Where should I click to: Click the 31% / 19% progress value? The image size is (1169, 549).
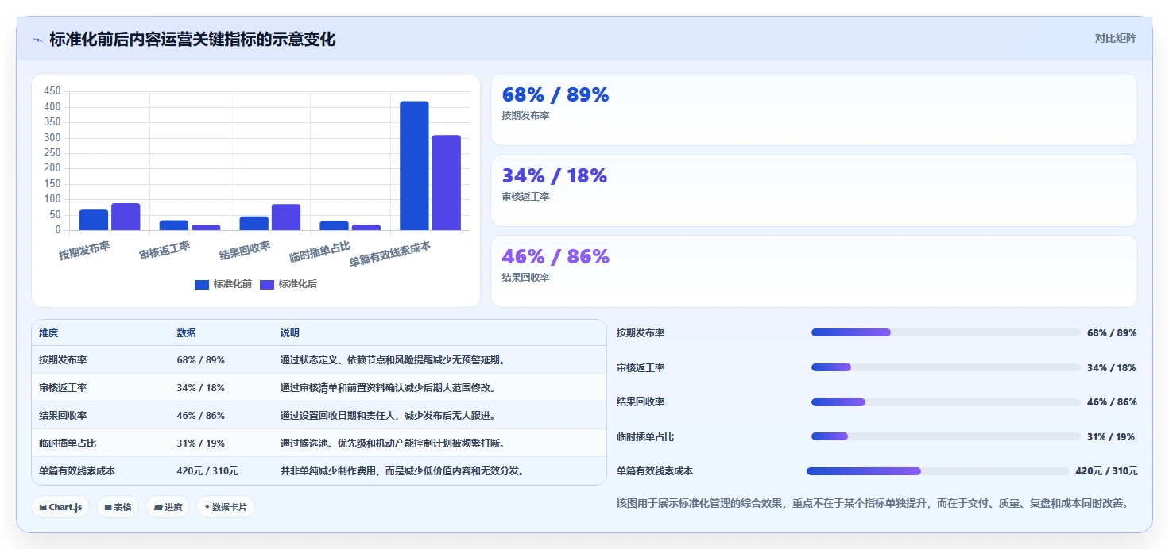1111,437
